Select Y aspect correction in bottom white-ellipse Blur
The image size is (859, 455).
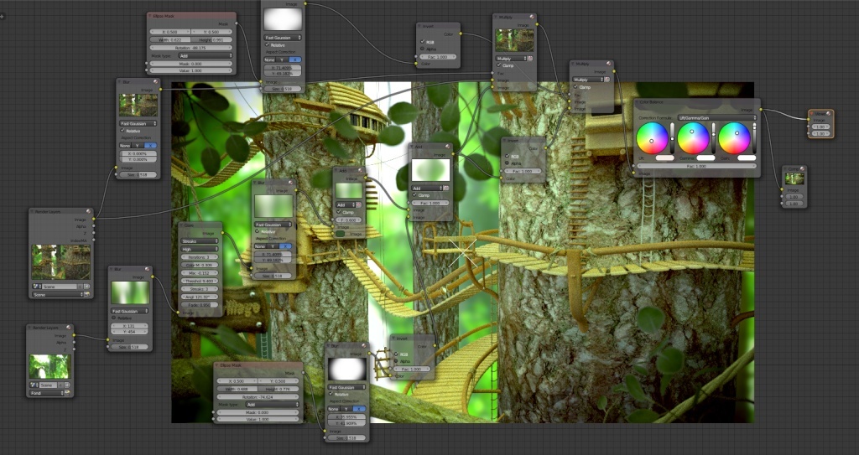click(x=346, y=409)
